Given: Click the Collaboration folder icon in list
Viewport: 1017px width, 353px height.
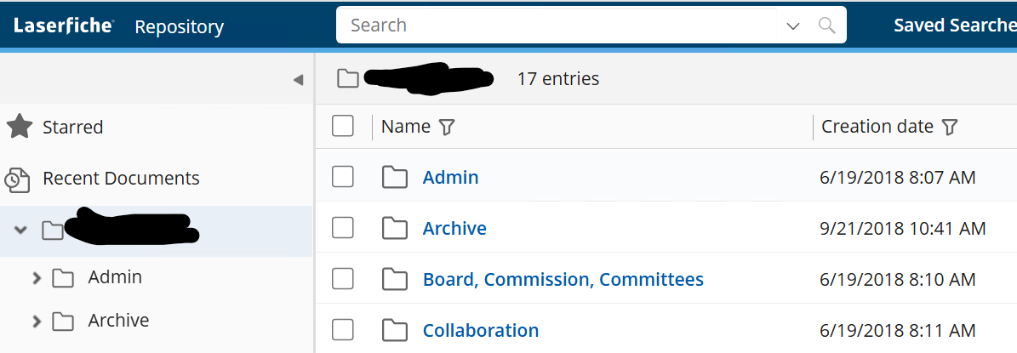Looking at the screenshot, I should (394, 331).
